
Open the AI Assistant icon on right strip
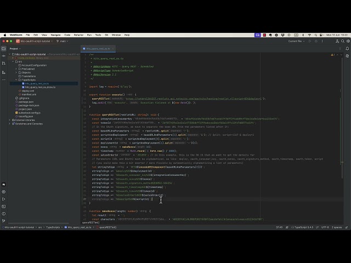click(347, 56)
